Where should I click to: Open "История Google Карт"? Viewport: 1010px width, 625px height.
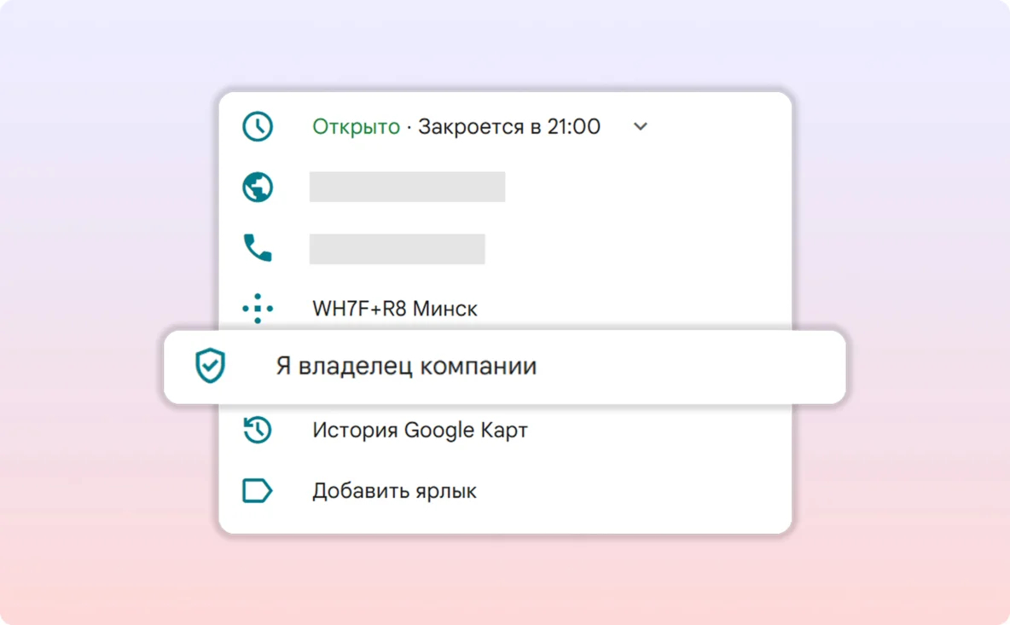420,430
